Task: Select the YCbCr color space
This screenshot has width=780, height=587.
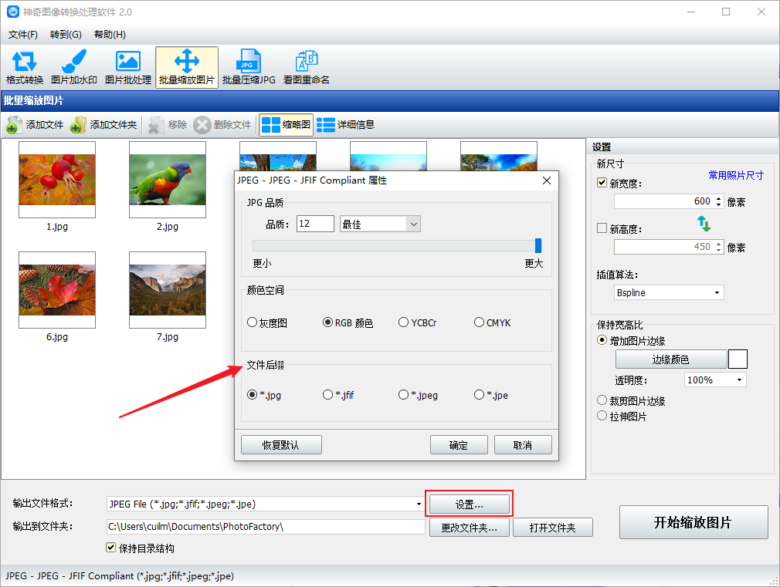Action: click(x=403, y=322)
